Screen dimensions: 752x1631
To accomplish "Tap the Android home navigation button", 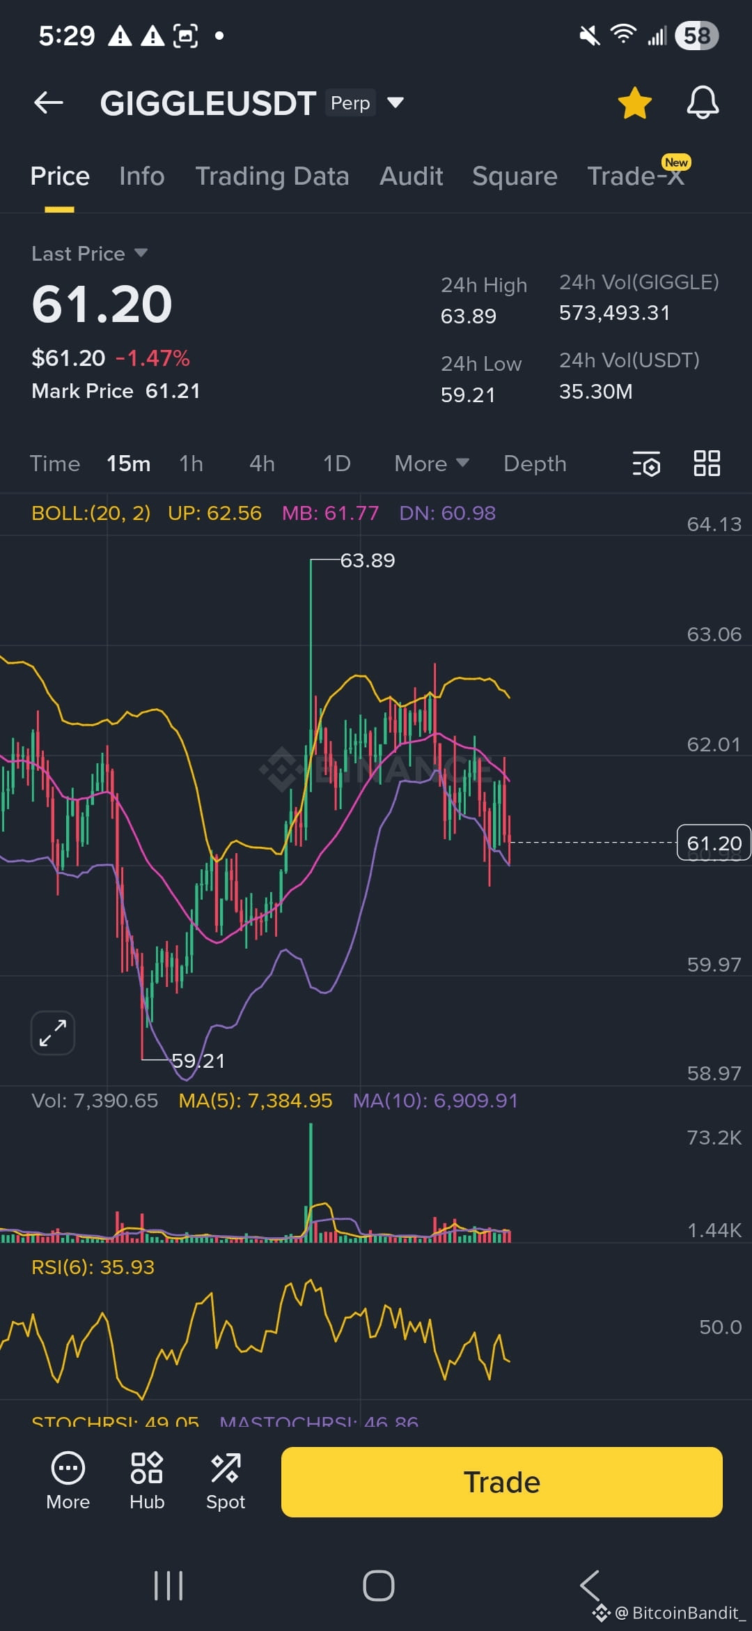I will (378, 1586).
